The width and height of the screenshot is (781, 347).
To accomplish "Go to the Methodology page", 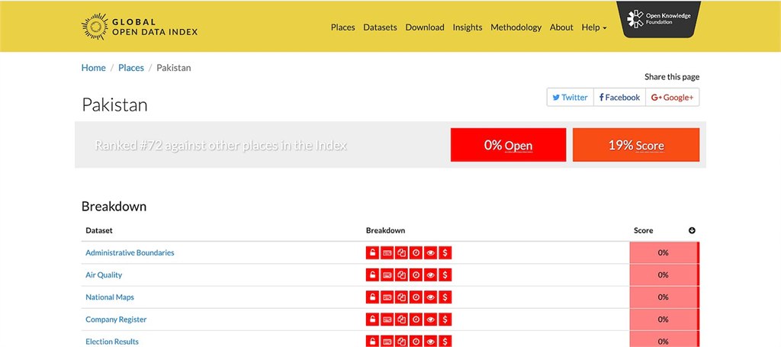I will [x=516, y=27].
